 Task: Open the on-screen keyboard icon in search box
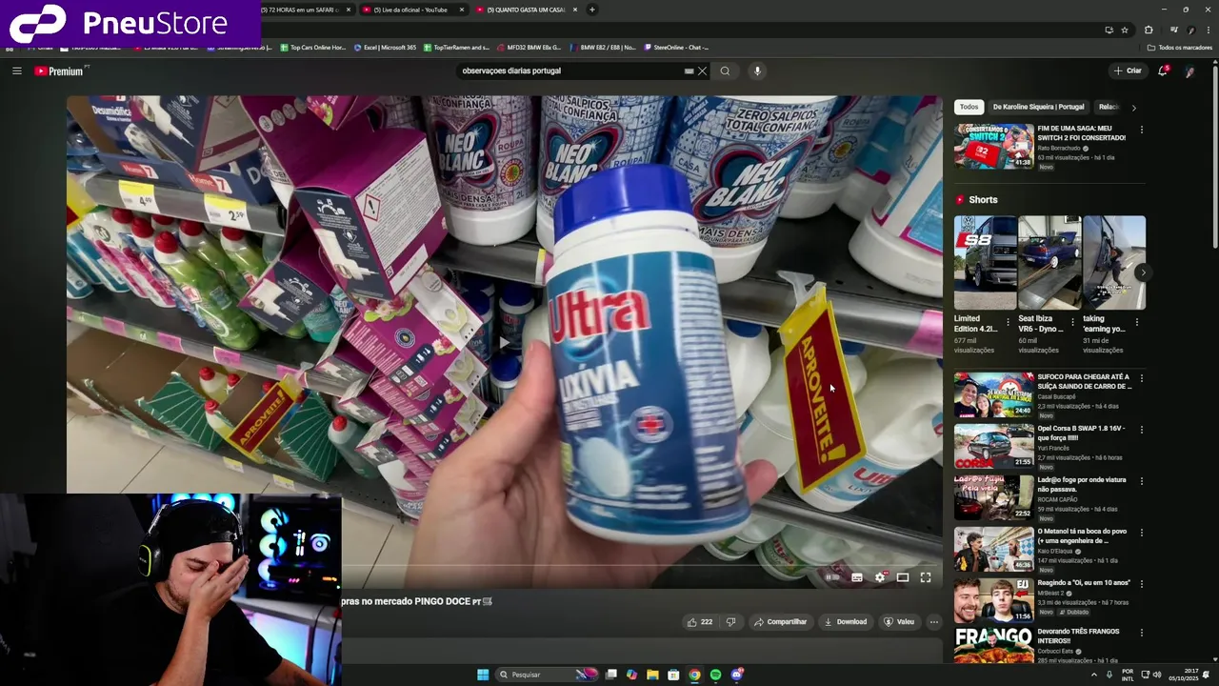(x=689, y=71)
